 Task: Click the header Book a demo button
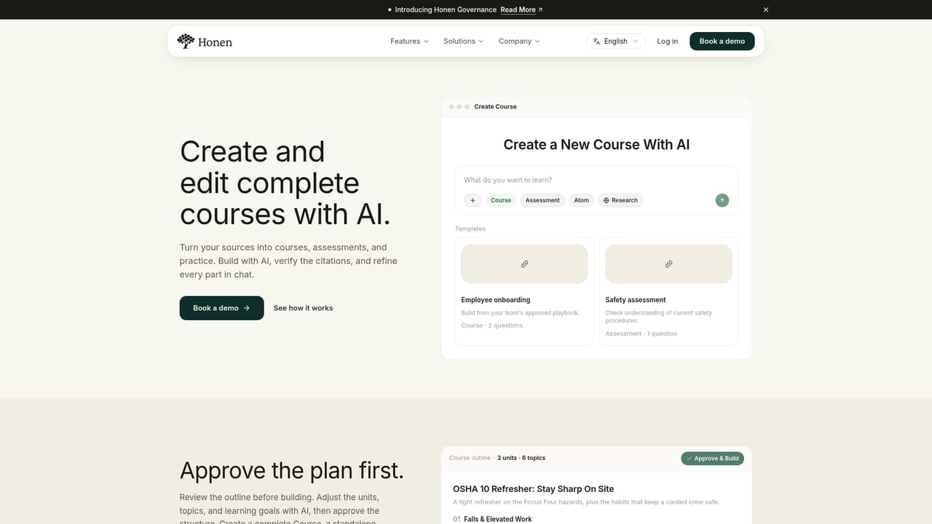[x=722, y=41]
